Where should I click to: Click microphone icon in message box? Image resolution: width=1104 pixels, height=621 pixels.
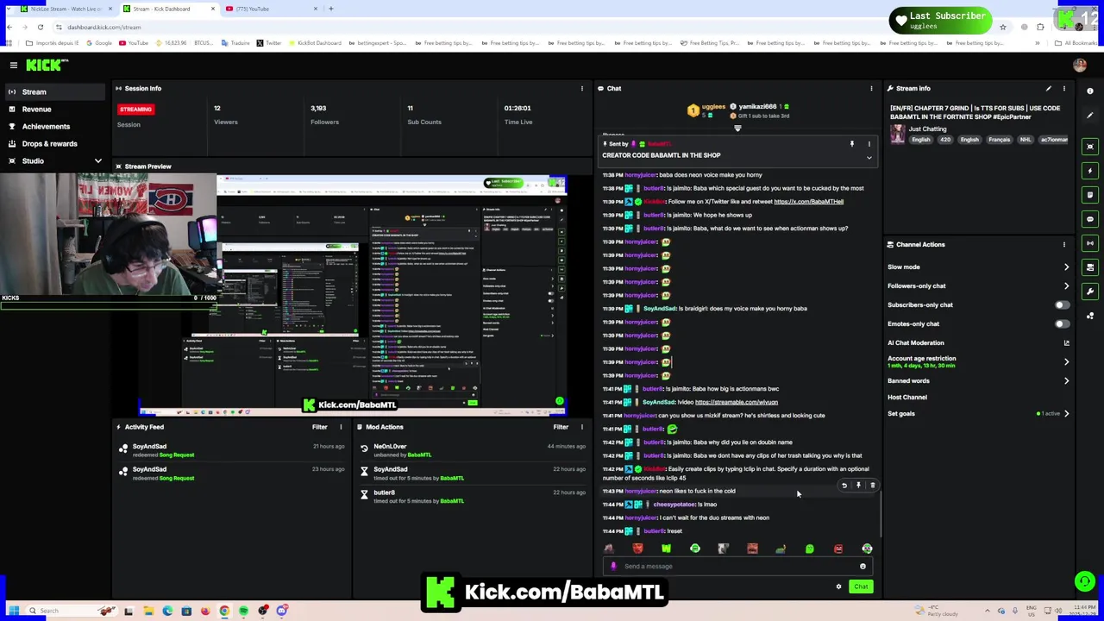tap(613, 567)
